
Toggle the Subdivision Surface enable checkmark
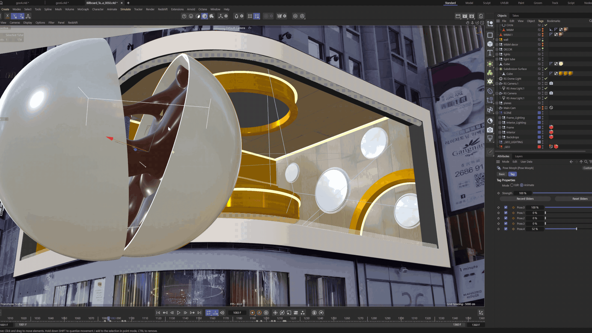point(546,69)
